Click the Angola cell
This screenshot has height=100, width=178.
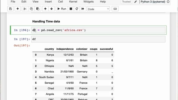click(x=50, y=94)
